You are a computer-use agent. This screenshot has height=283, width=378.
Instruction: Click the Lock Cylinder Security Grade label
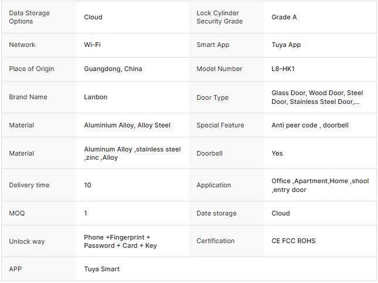[219, 17]
